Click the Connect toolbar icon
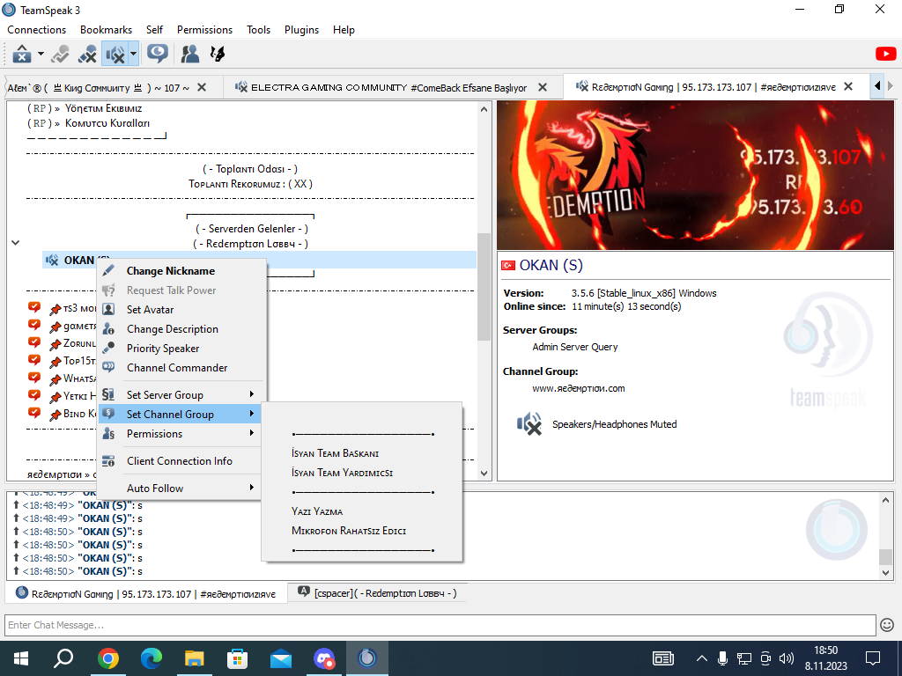This screenshot has height=676, width=902. pyautogui.click(x=22, y=55)
